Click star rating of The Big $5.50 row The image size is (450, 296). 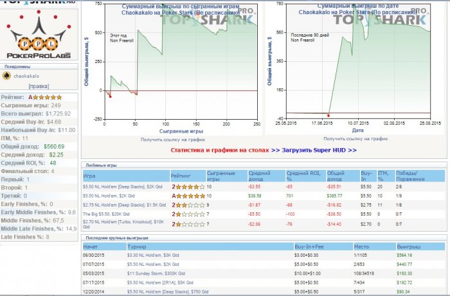[x=188, y=214]
